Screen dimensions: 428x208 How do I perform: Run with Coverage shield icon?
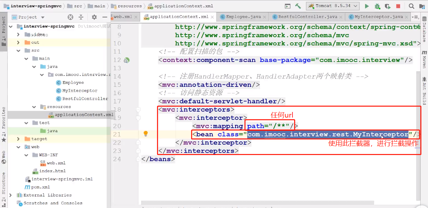click(x=387, y=6)
